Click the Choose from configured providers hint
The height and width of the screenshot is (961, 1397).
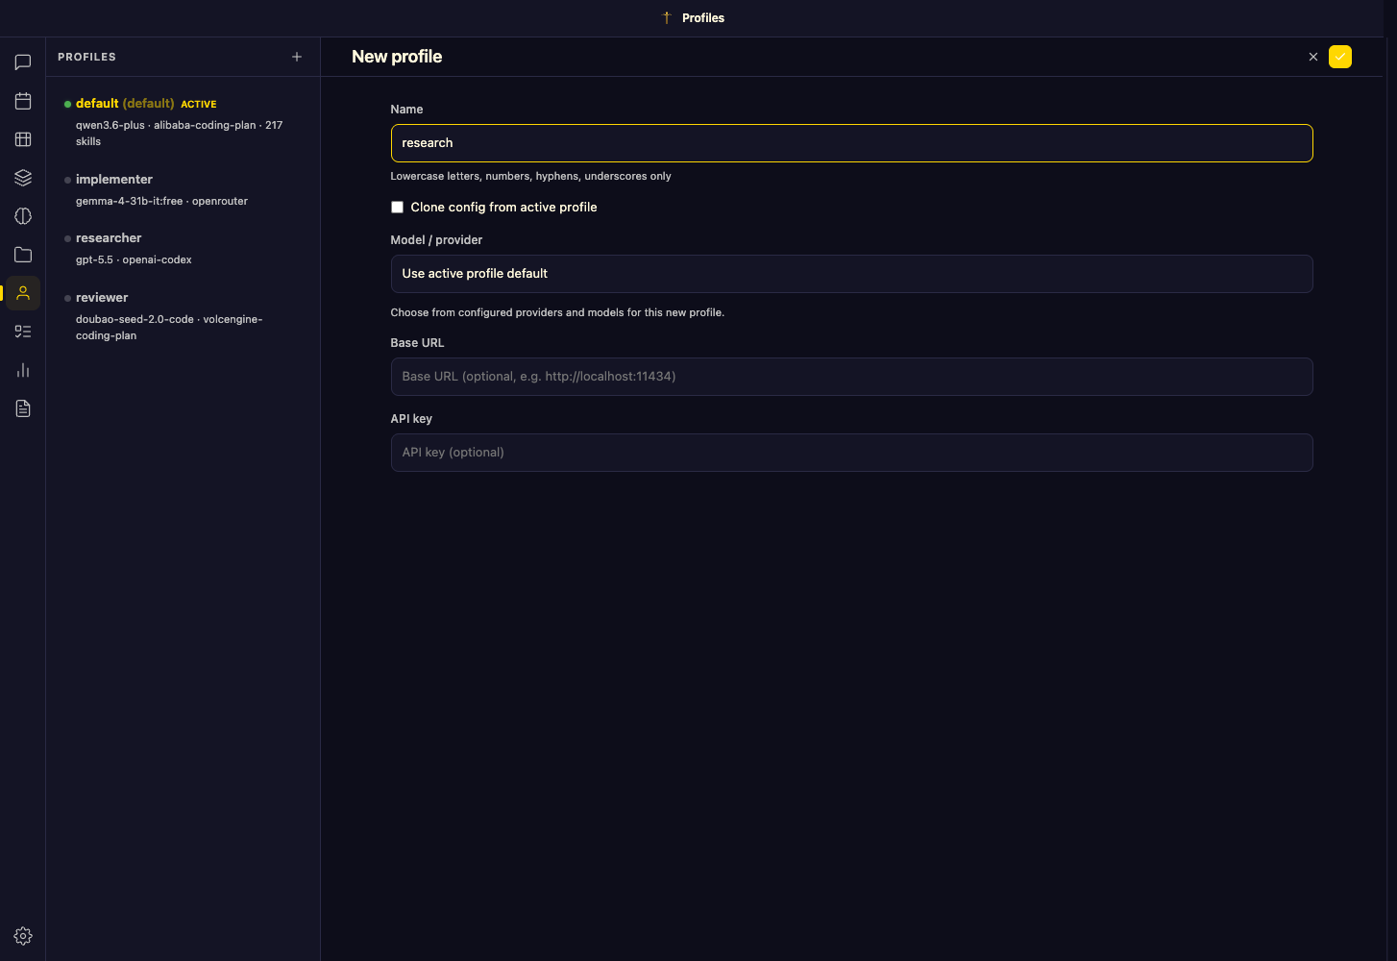coord(557,312)
